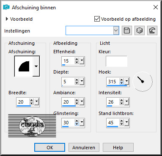Open the Stand lichtbron slider popup arrow
Screen dimensions: 162x156
coord(126,122)
